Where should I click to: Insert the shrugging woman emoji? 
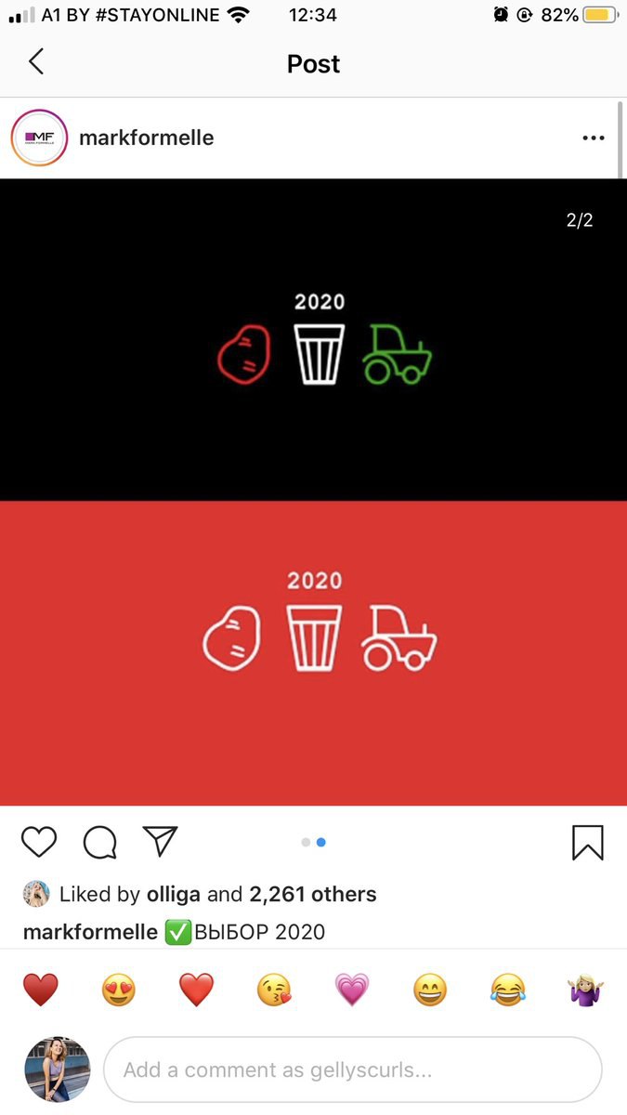point(585,990)
